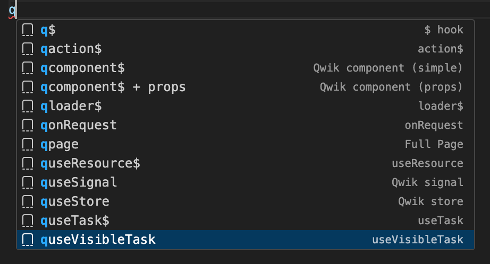This screenshot has height=264, width=490.
Task: Click the snippet icon for qloader$ entry
Action: (x=28, y=106)
